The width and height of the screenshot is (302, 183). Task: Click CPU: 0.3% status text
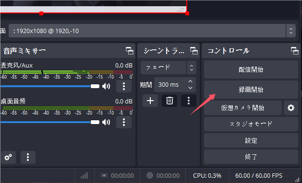(207, 175)
